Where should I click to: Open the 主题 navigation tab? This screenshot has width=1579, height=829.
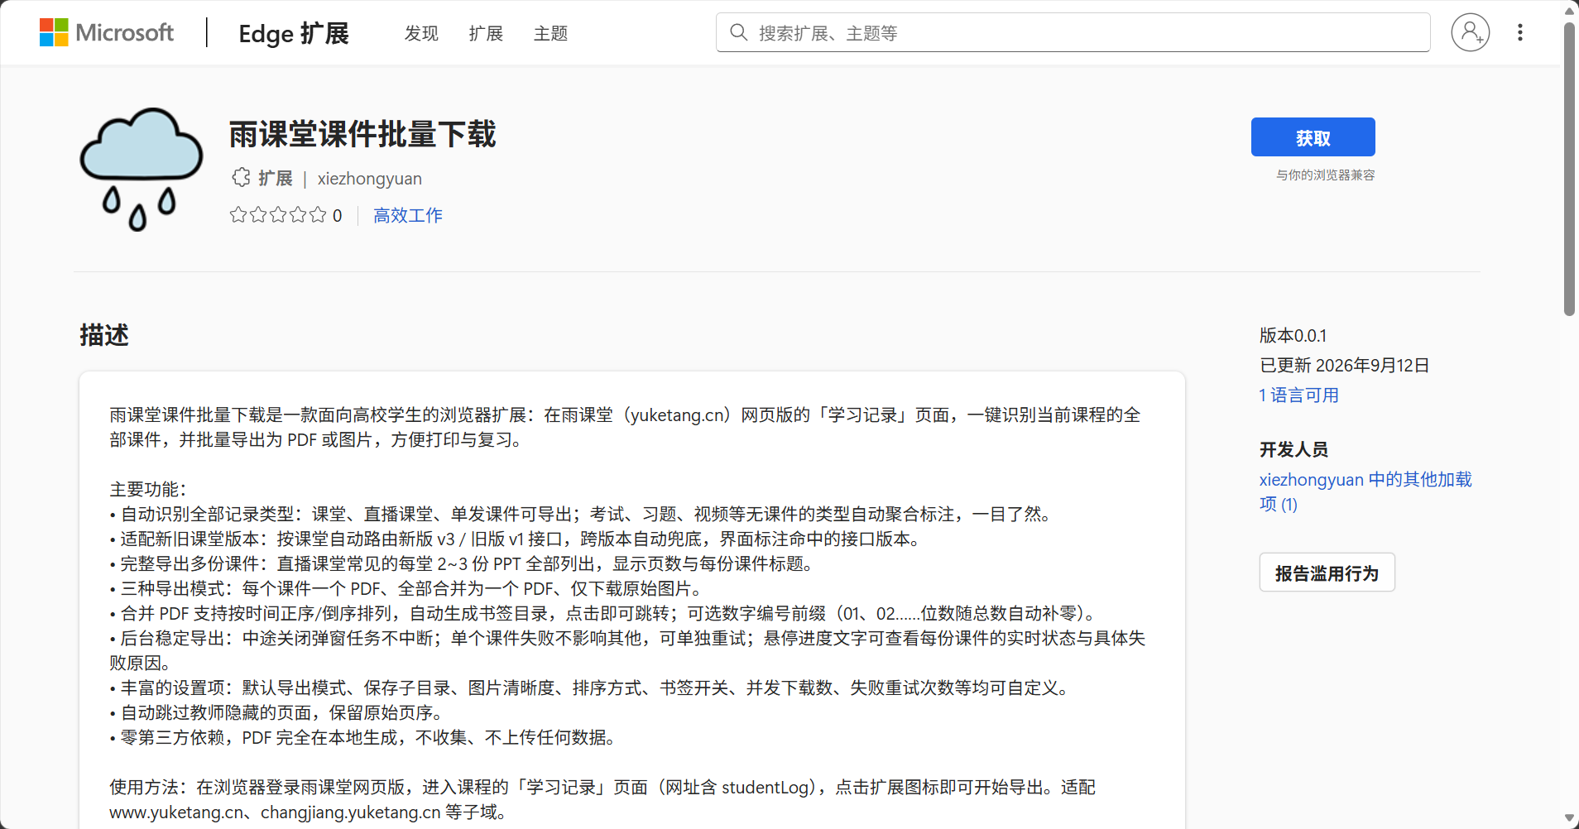point(550,33)
